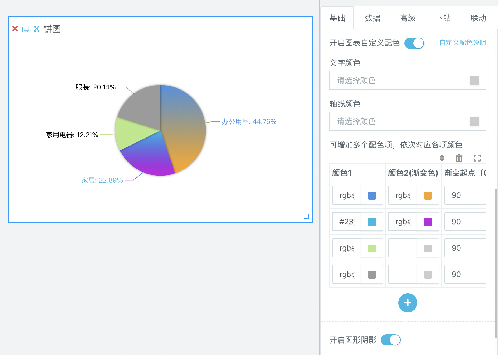Click the trash icon above color table
Viewport: 498px width, 355px height.
[x=459, y=158]
